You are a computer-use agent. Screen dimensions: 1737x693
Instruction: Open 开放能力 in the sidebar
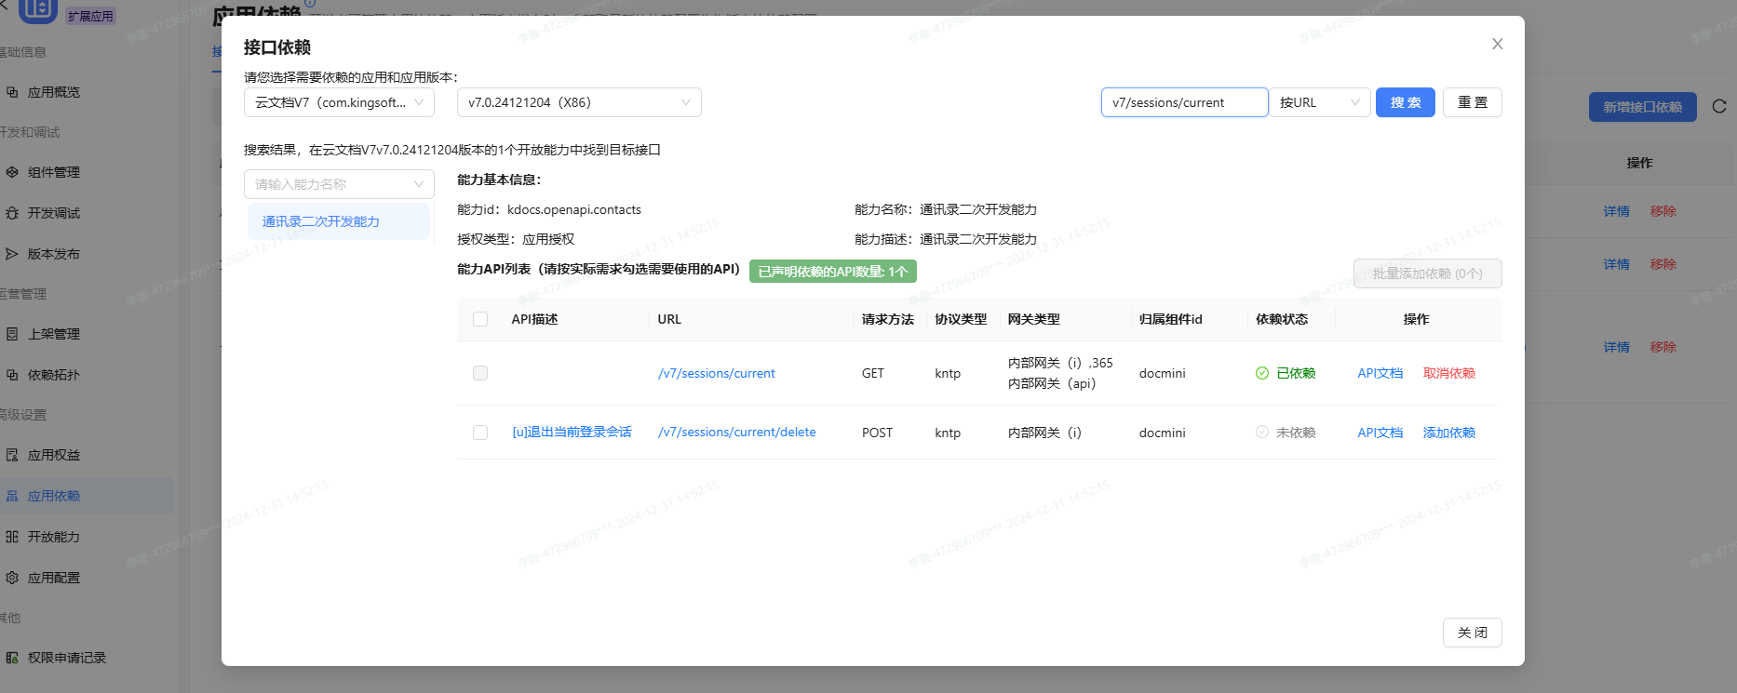coord(54,537)
